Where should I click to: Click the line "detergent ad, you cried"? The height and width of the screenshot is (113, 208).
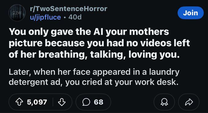(x=56, y=82)
